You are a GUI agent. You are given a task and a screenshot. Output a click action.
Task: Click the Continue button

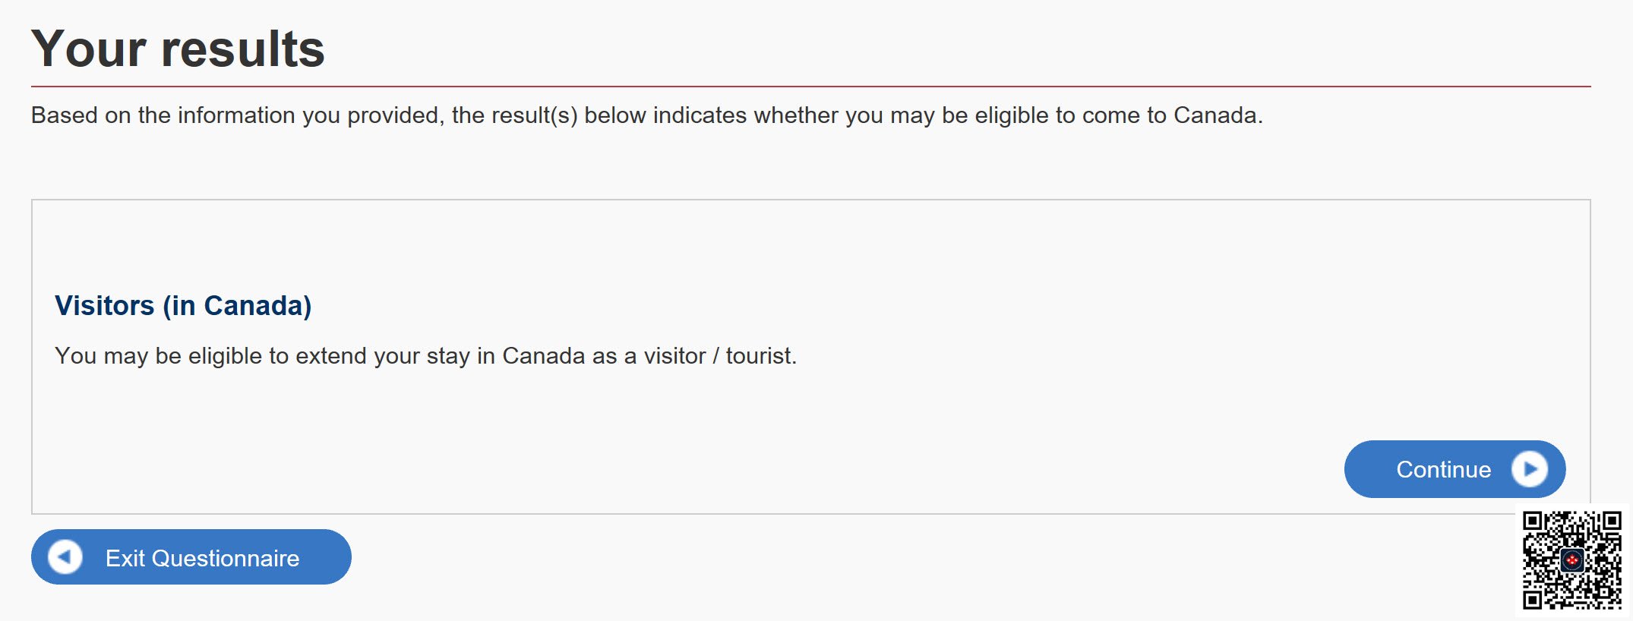[1455, 469]
